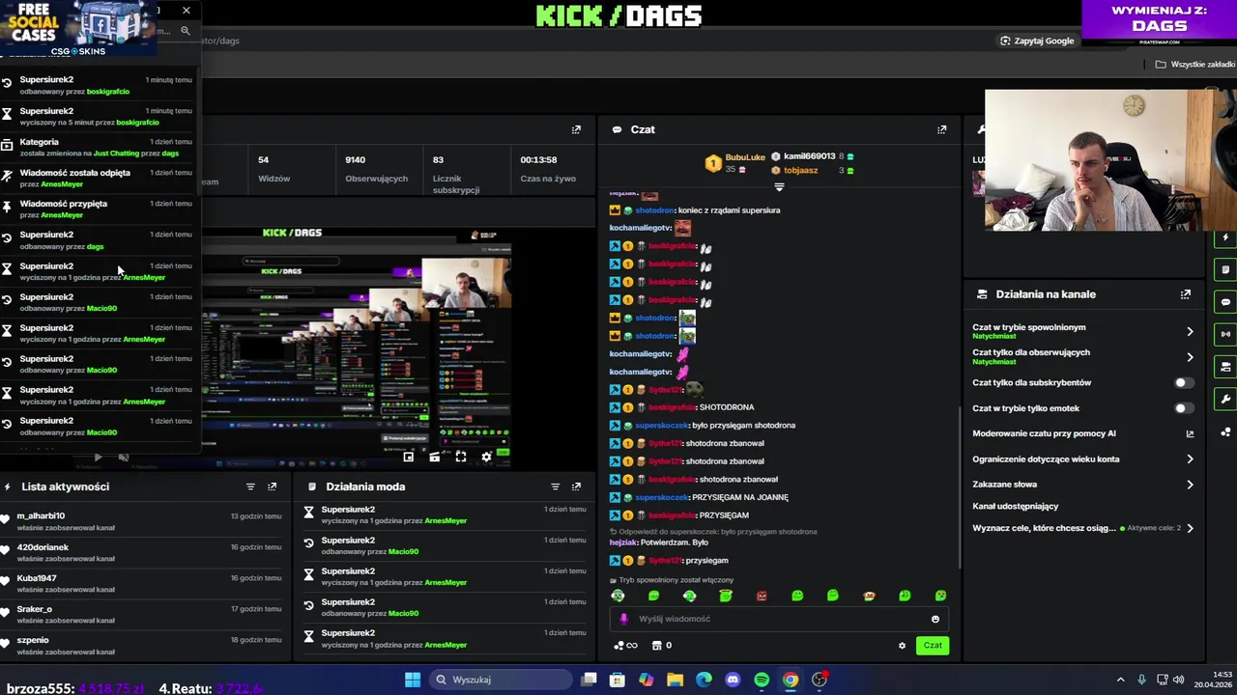Pop out the Czat panel
The image size is (1237, 695).
point(941,129)
